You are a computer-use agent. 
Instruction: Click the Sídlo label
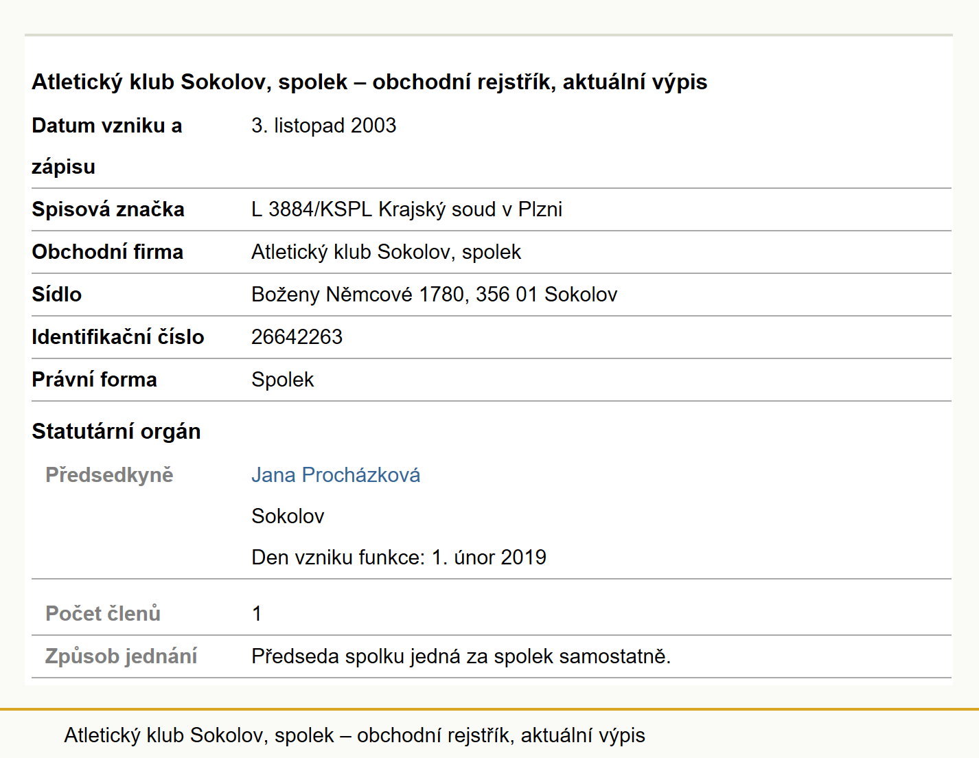point(56,295)
